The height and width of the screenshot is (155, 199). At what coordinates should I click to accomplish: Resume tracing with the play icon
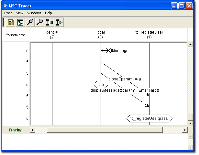coord(59,22)
